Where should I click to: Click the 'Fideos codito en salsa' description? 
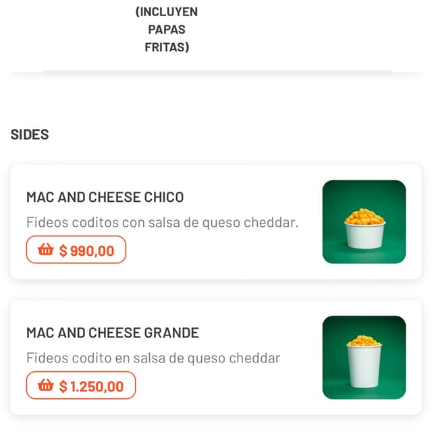click(x=153, y=358)
